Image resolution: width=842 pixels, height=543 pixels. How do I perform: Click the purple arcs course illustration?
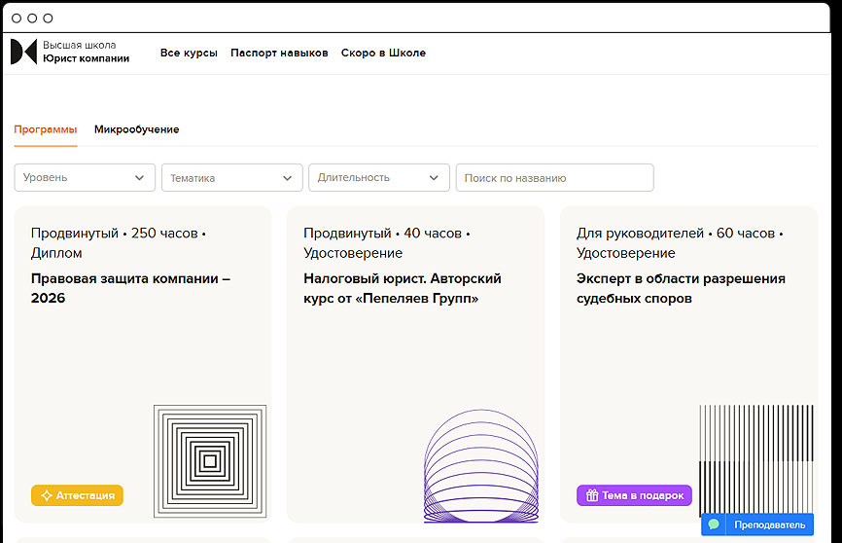(x=481, y=465)
